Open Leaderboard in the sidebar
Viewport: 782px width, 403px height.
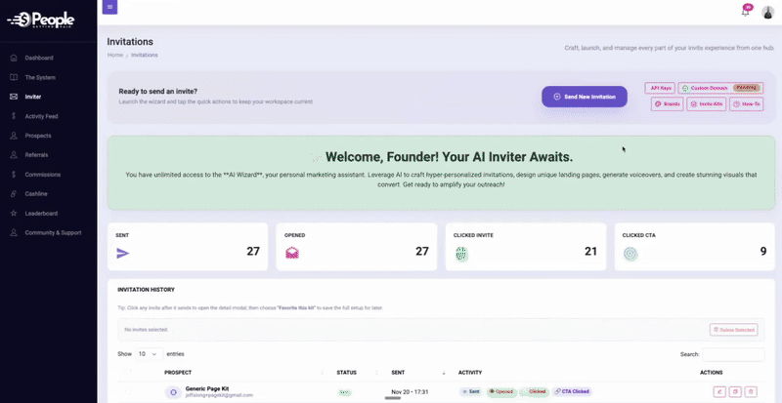point(41,213)
